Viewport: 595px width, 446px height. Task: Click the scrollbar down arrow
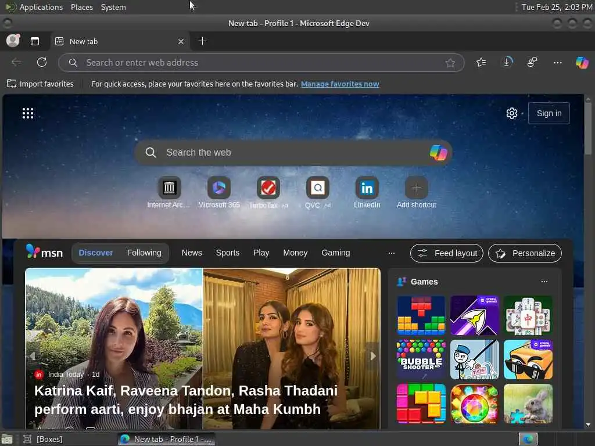coord(588,425)
